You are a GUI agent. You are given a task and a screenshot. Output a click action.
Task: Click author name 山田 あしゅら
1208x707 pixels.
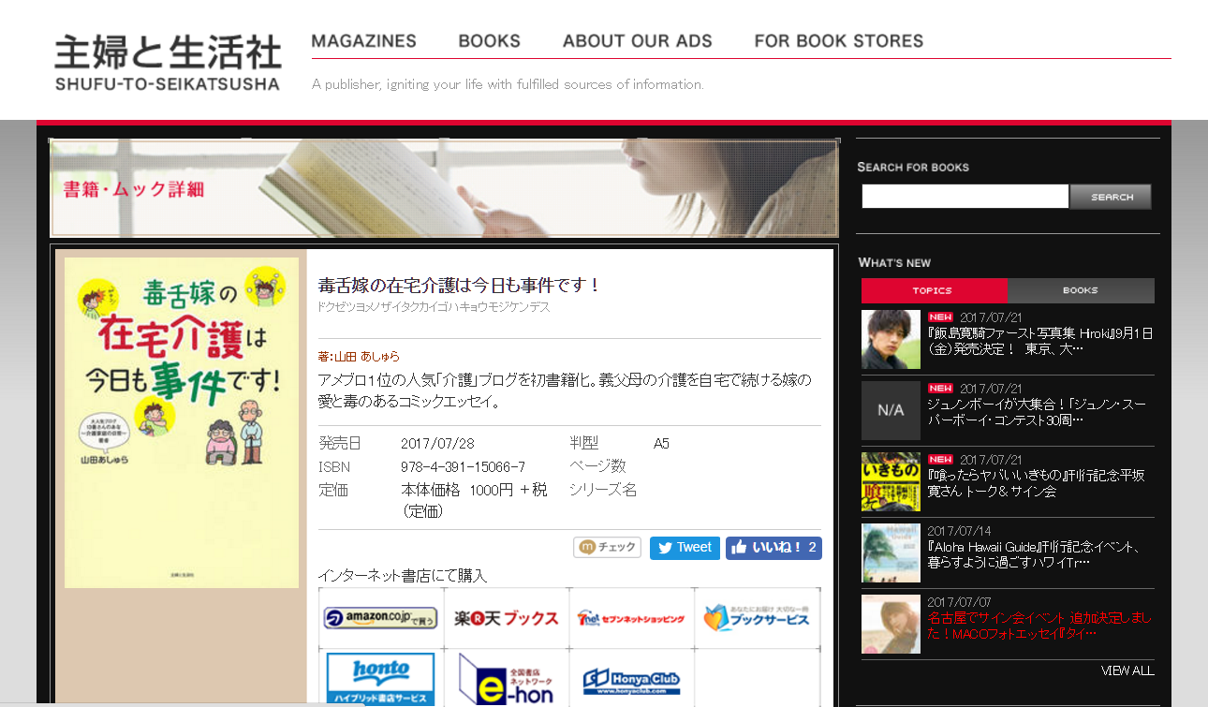pos(366,357)
